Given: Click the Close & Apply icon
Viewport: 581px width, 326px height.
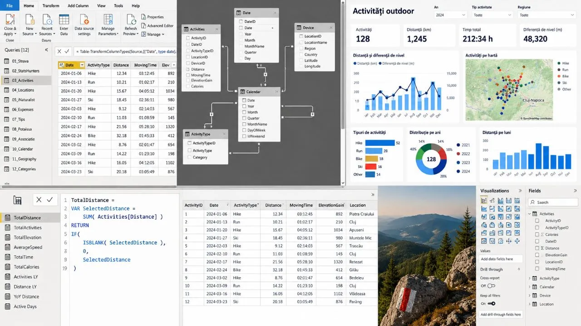Looking at the screenshot, I should click(10, 19).
